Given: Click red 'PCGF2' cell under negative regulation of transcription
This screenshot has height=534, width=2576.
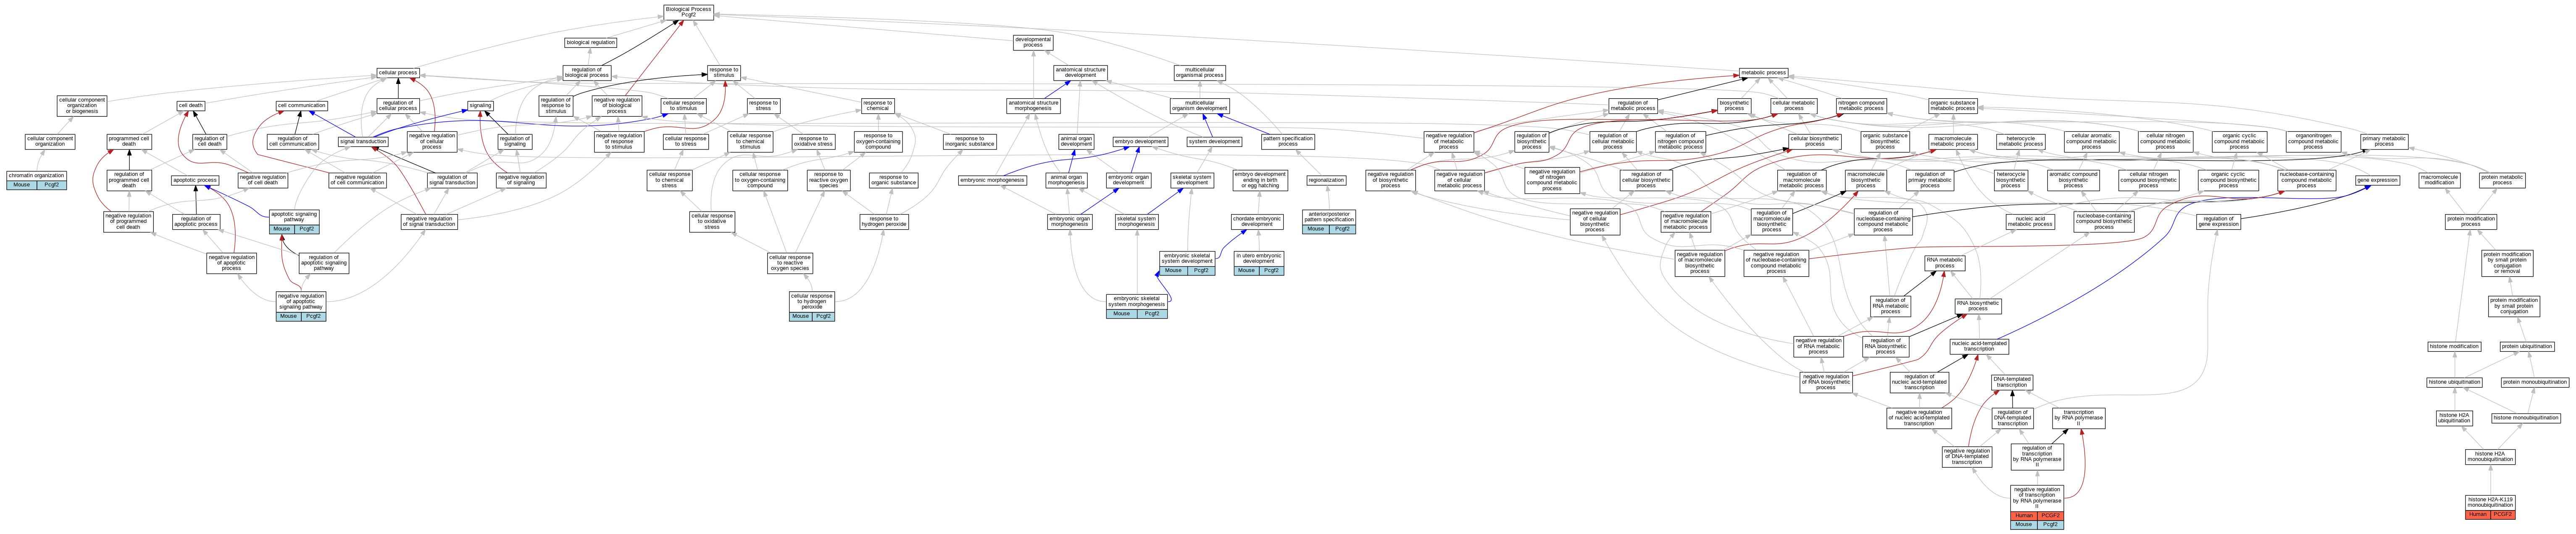Looking at the screenshot, I should (2050, 515).
